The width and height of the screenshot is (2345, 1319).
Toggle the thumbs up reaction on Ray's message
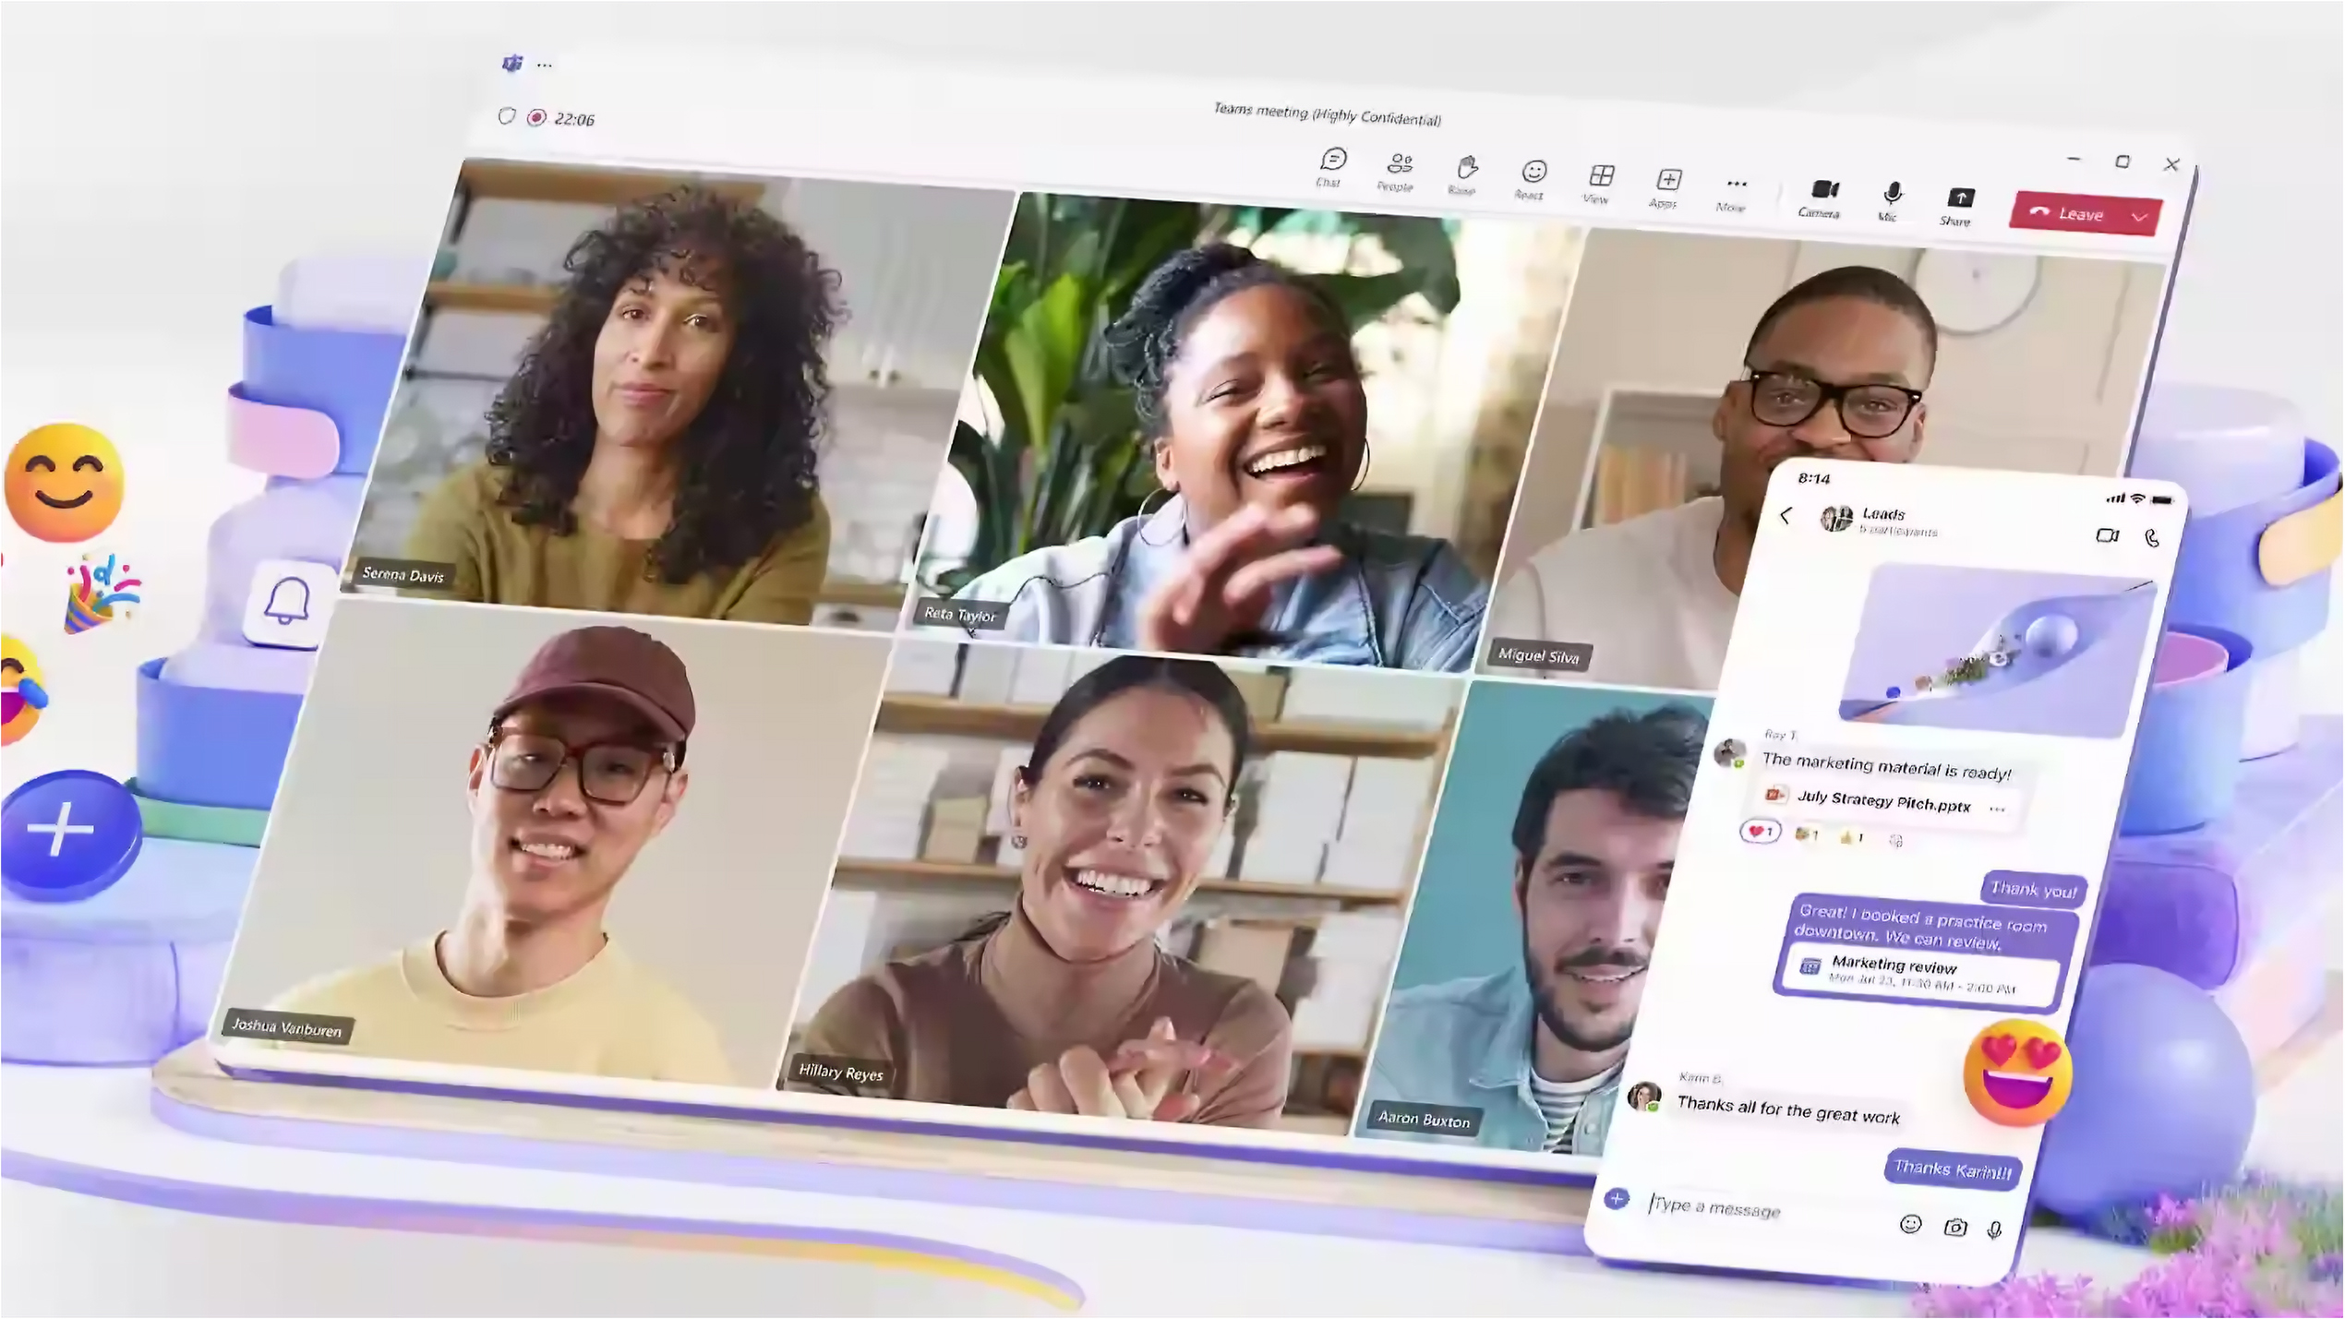coord(1851,837)
